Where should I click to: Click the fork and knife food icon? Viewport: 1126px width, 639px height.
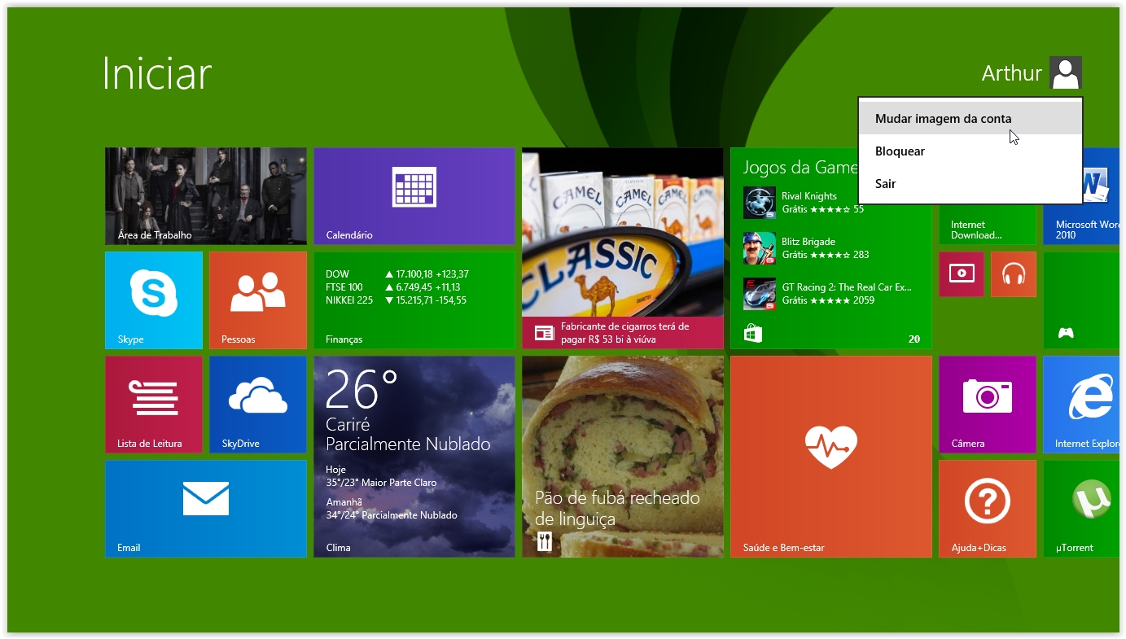(x=545, y=541)
